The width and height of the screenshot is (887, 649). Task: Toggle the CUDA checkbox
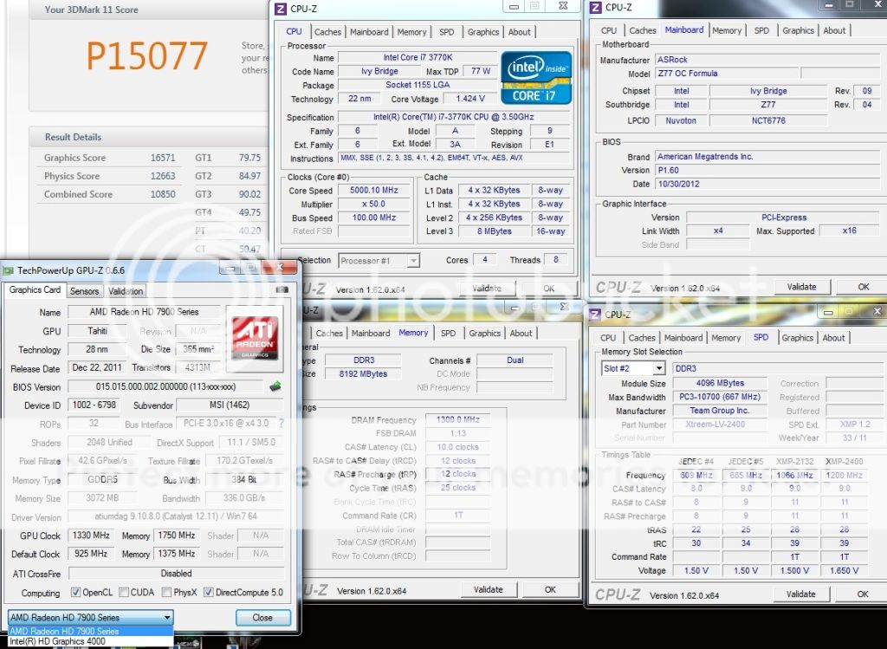[123, 593]
